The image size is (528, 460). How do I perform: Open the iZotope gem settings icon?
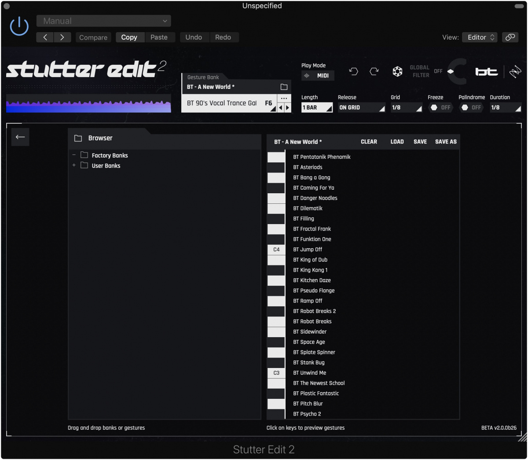click(397, 71)
